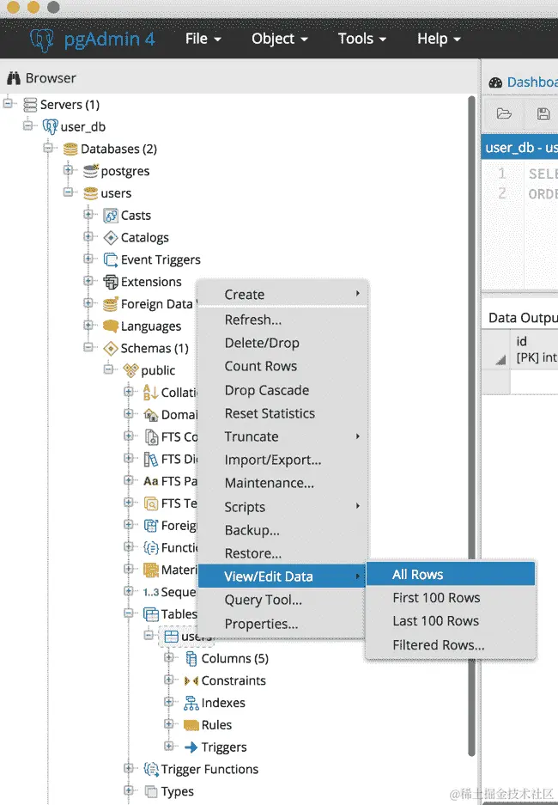The image size is (558, 805).
Task: Click the Foreign Data Wrappers icon
Action: click(111, 304)
